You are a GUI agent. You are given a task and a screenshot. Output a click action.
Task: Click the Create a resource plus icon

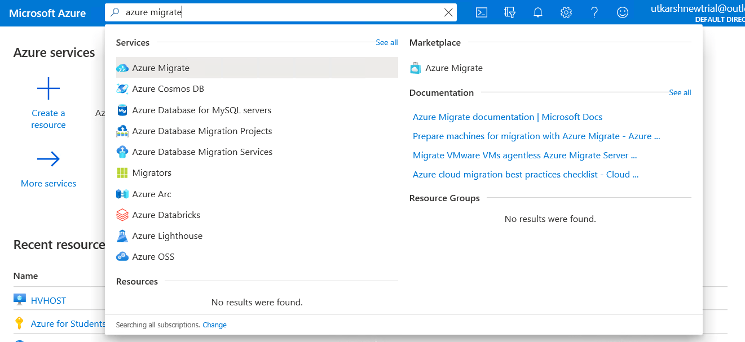point(48,89)
